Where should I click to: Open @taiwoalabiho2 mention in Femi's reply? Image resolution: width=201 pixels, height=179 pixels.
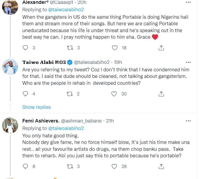(65, 128)
